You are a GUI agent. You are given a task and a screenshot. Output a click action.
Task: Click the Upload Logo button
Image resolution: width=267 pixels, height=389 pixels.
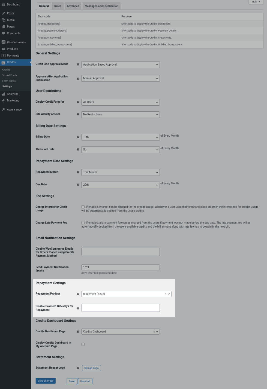91,368
